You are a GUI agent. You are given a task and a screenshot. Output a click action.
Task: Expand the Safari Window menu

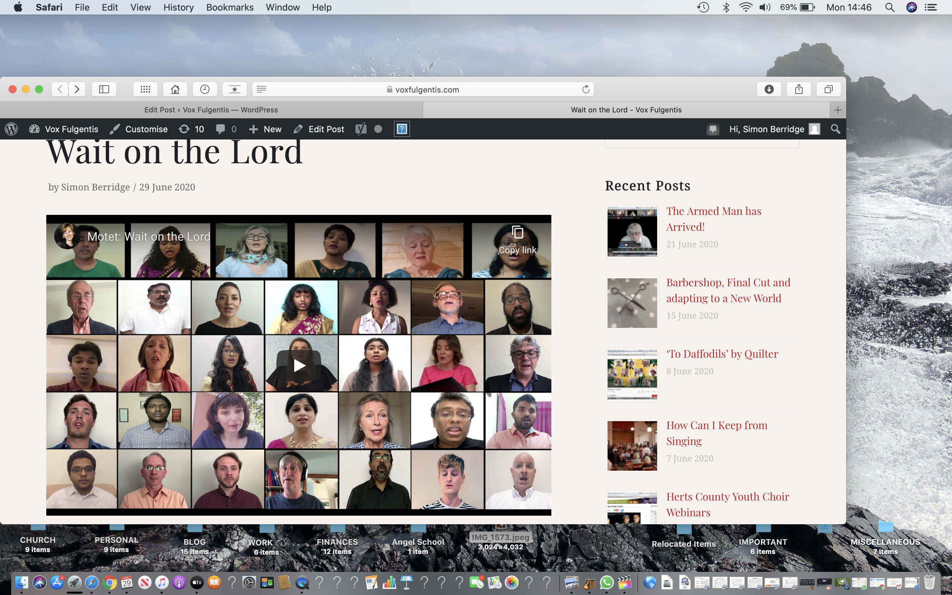pos(282,8)
